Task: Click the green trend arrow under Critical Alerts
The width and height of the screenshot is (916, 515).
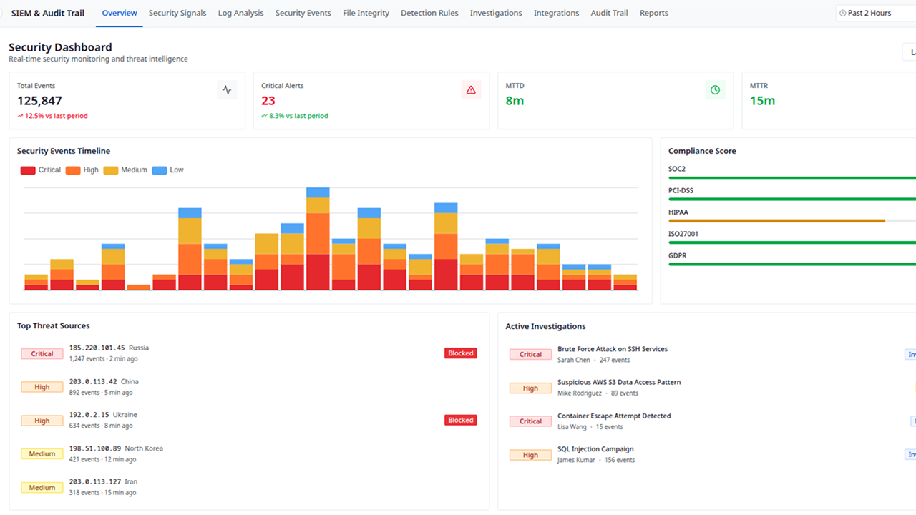Action: click(265, 116)
